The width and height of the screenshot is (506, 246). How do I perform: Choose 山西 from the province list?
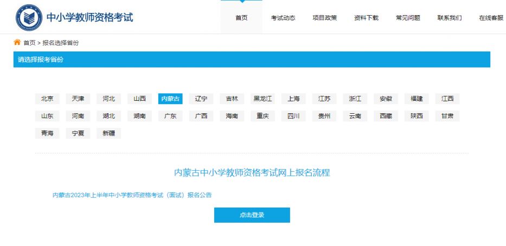(x=140, y=99)
